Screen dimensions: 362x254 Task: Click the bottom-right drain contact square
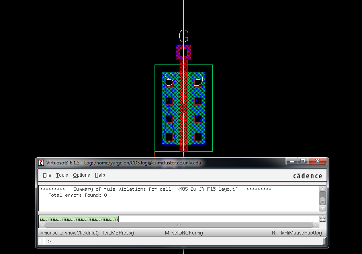click(198, 137)
